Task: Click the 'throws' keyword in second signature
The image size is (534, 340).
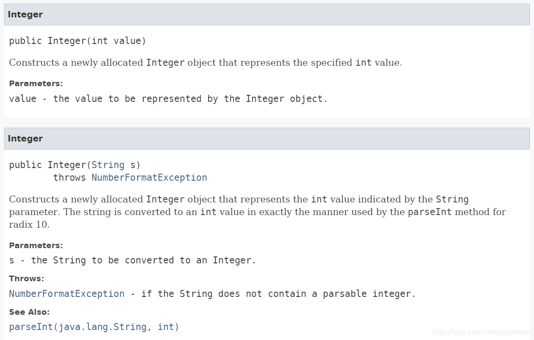Action: (70, 178)
